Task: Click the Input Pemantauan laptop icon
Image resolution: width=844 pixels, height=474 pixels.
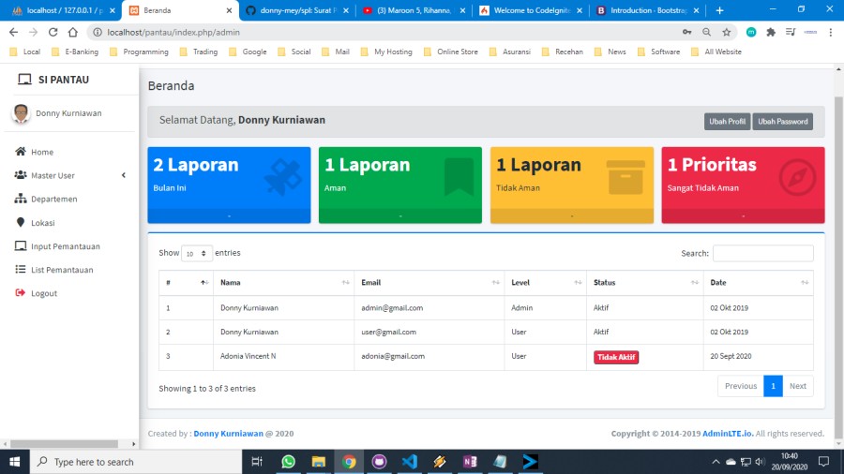Action: click(x=21, y=246)
